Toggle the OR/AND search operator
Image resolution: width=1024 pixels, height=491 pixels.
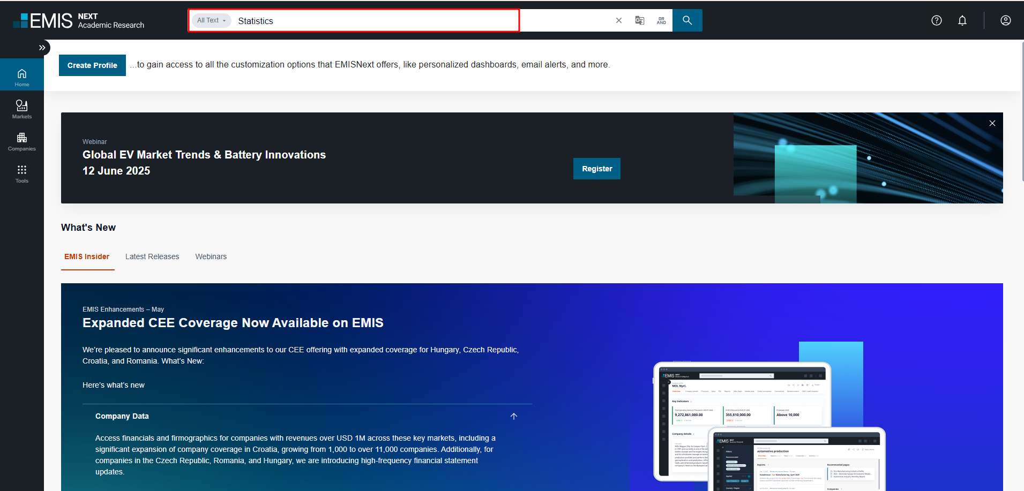pyautogui.click(x=661, y=20)
